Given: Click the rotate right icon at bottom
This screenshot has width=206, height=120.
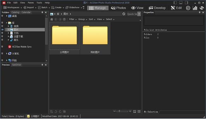Looking at the screenshot, I should click(60, 111).
